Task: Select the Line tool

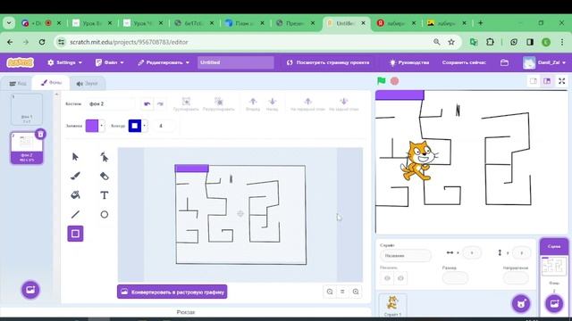Action: coord(75,214)
